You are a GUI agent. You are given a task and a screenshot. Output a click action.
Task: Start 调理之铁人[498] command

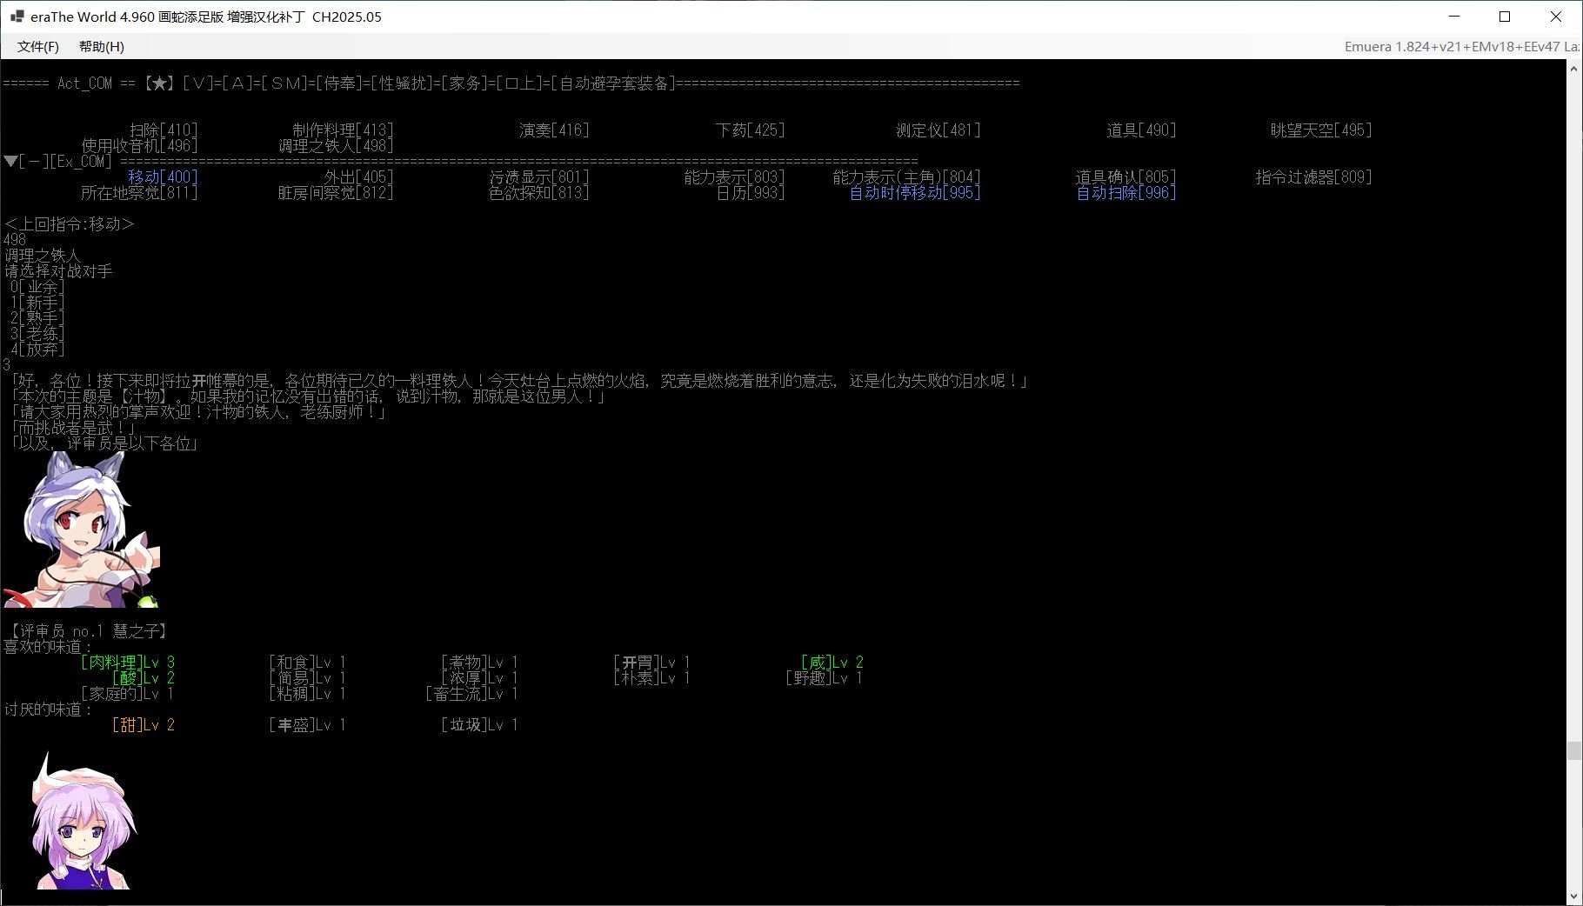(336, 146)
